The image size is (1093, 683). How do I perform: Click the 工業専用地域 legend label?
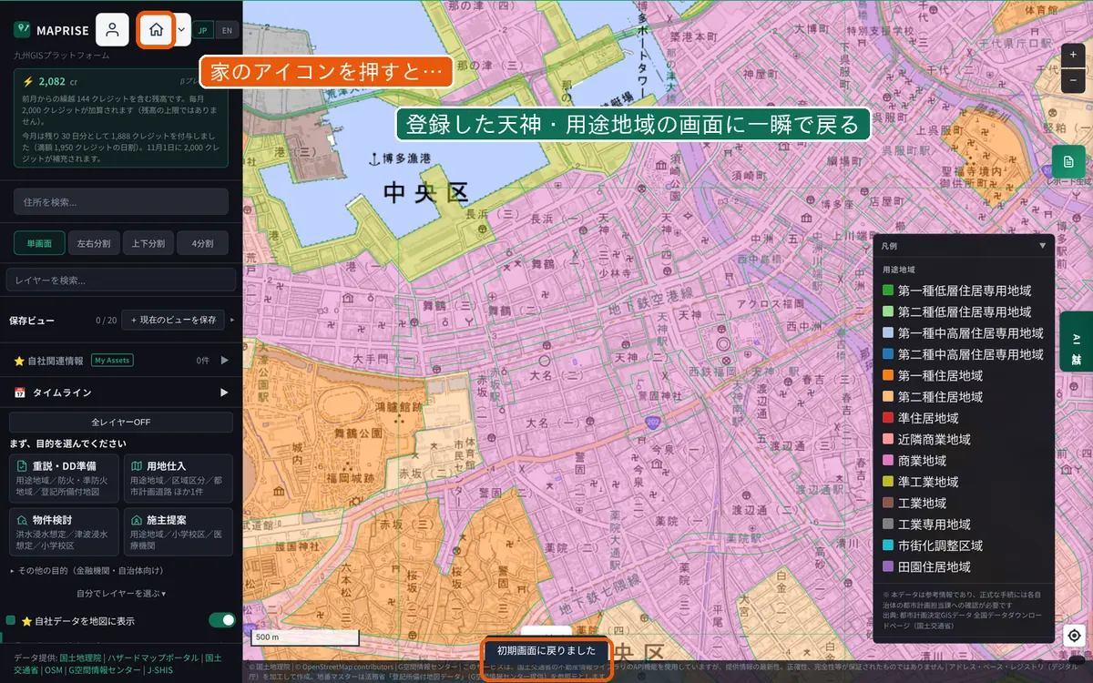(934, 525)
